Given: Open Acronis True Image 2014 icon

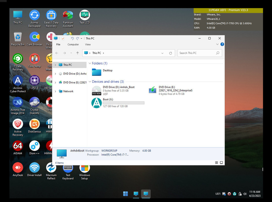Looking at the screenshot, I should [18, 106].
